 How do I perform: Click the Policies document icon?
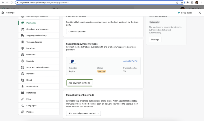(22, 112)
